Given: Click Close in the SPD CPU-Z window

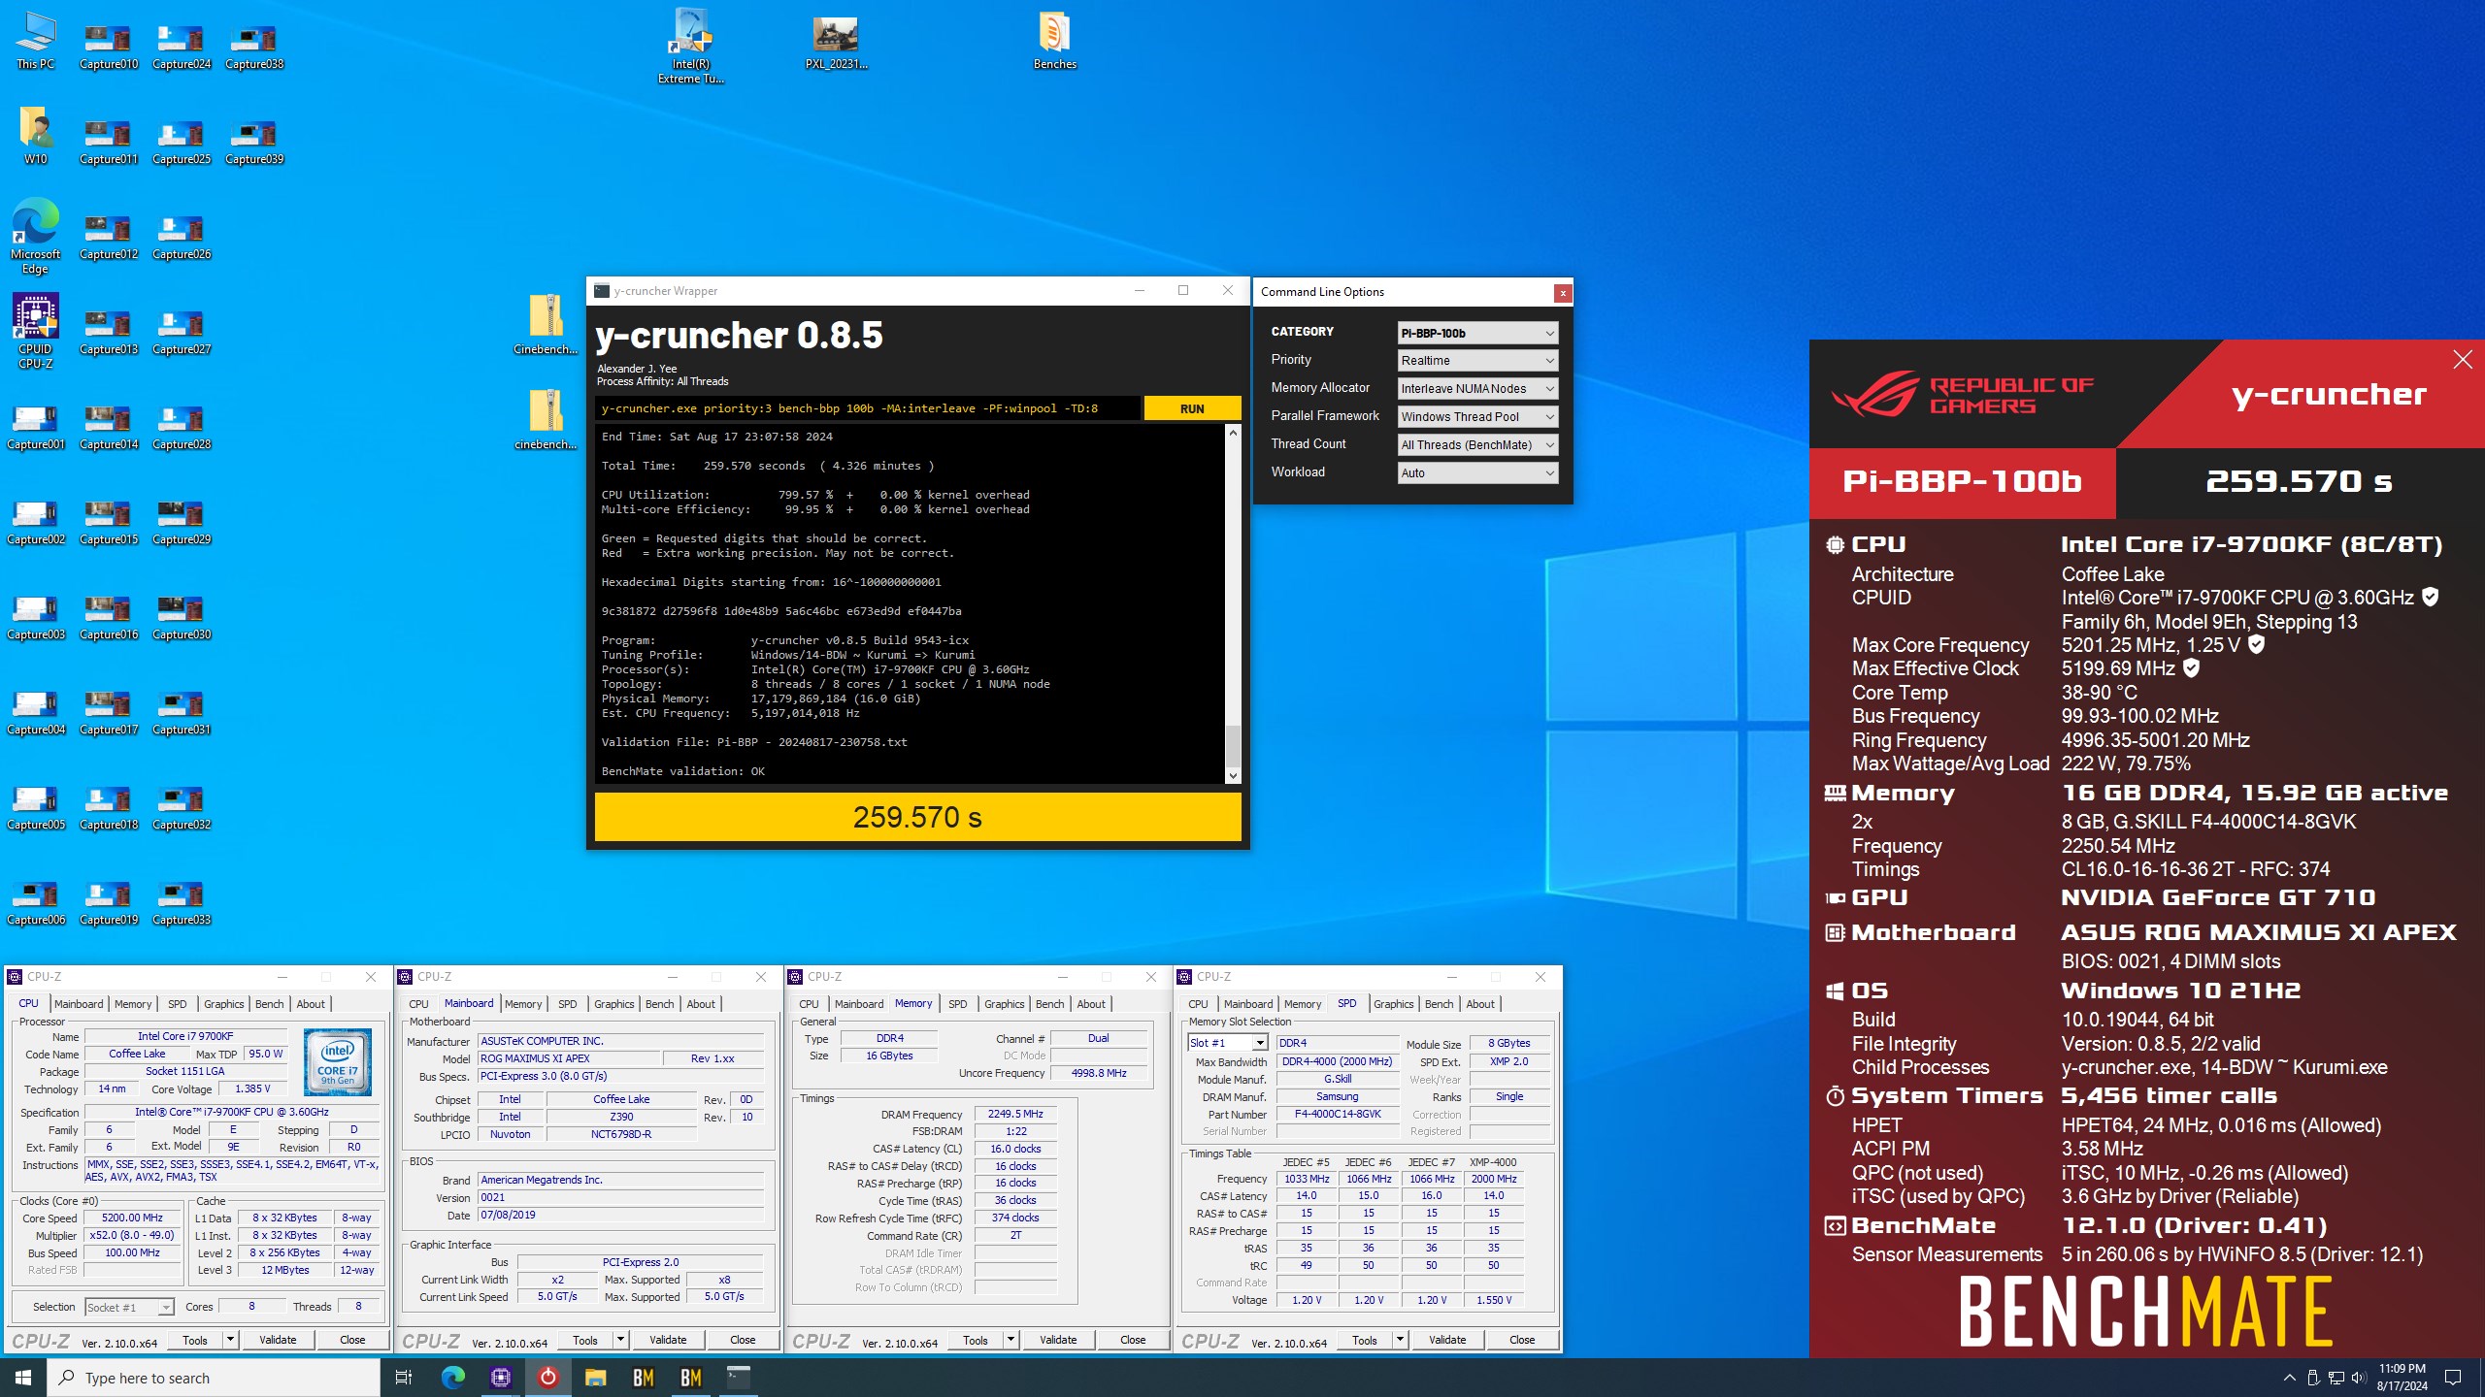Looking at the screenshot, I should [x=1522, y=1340].
